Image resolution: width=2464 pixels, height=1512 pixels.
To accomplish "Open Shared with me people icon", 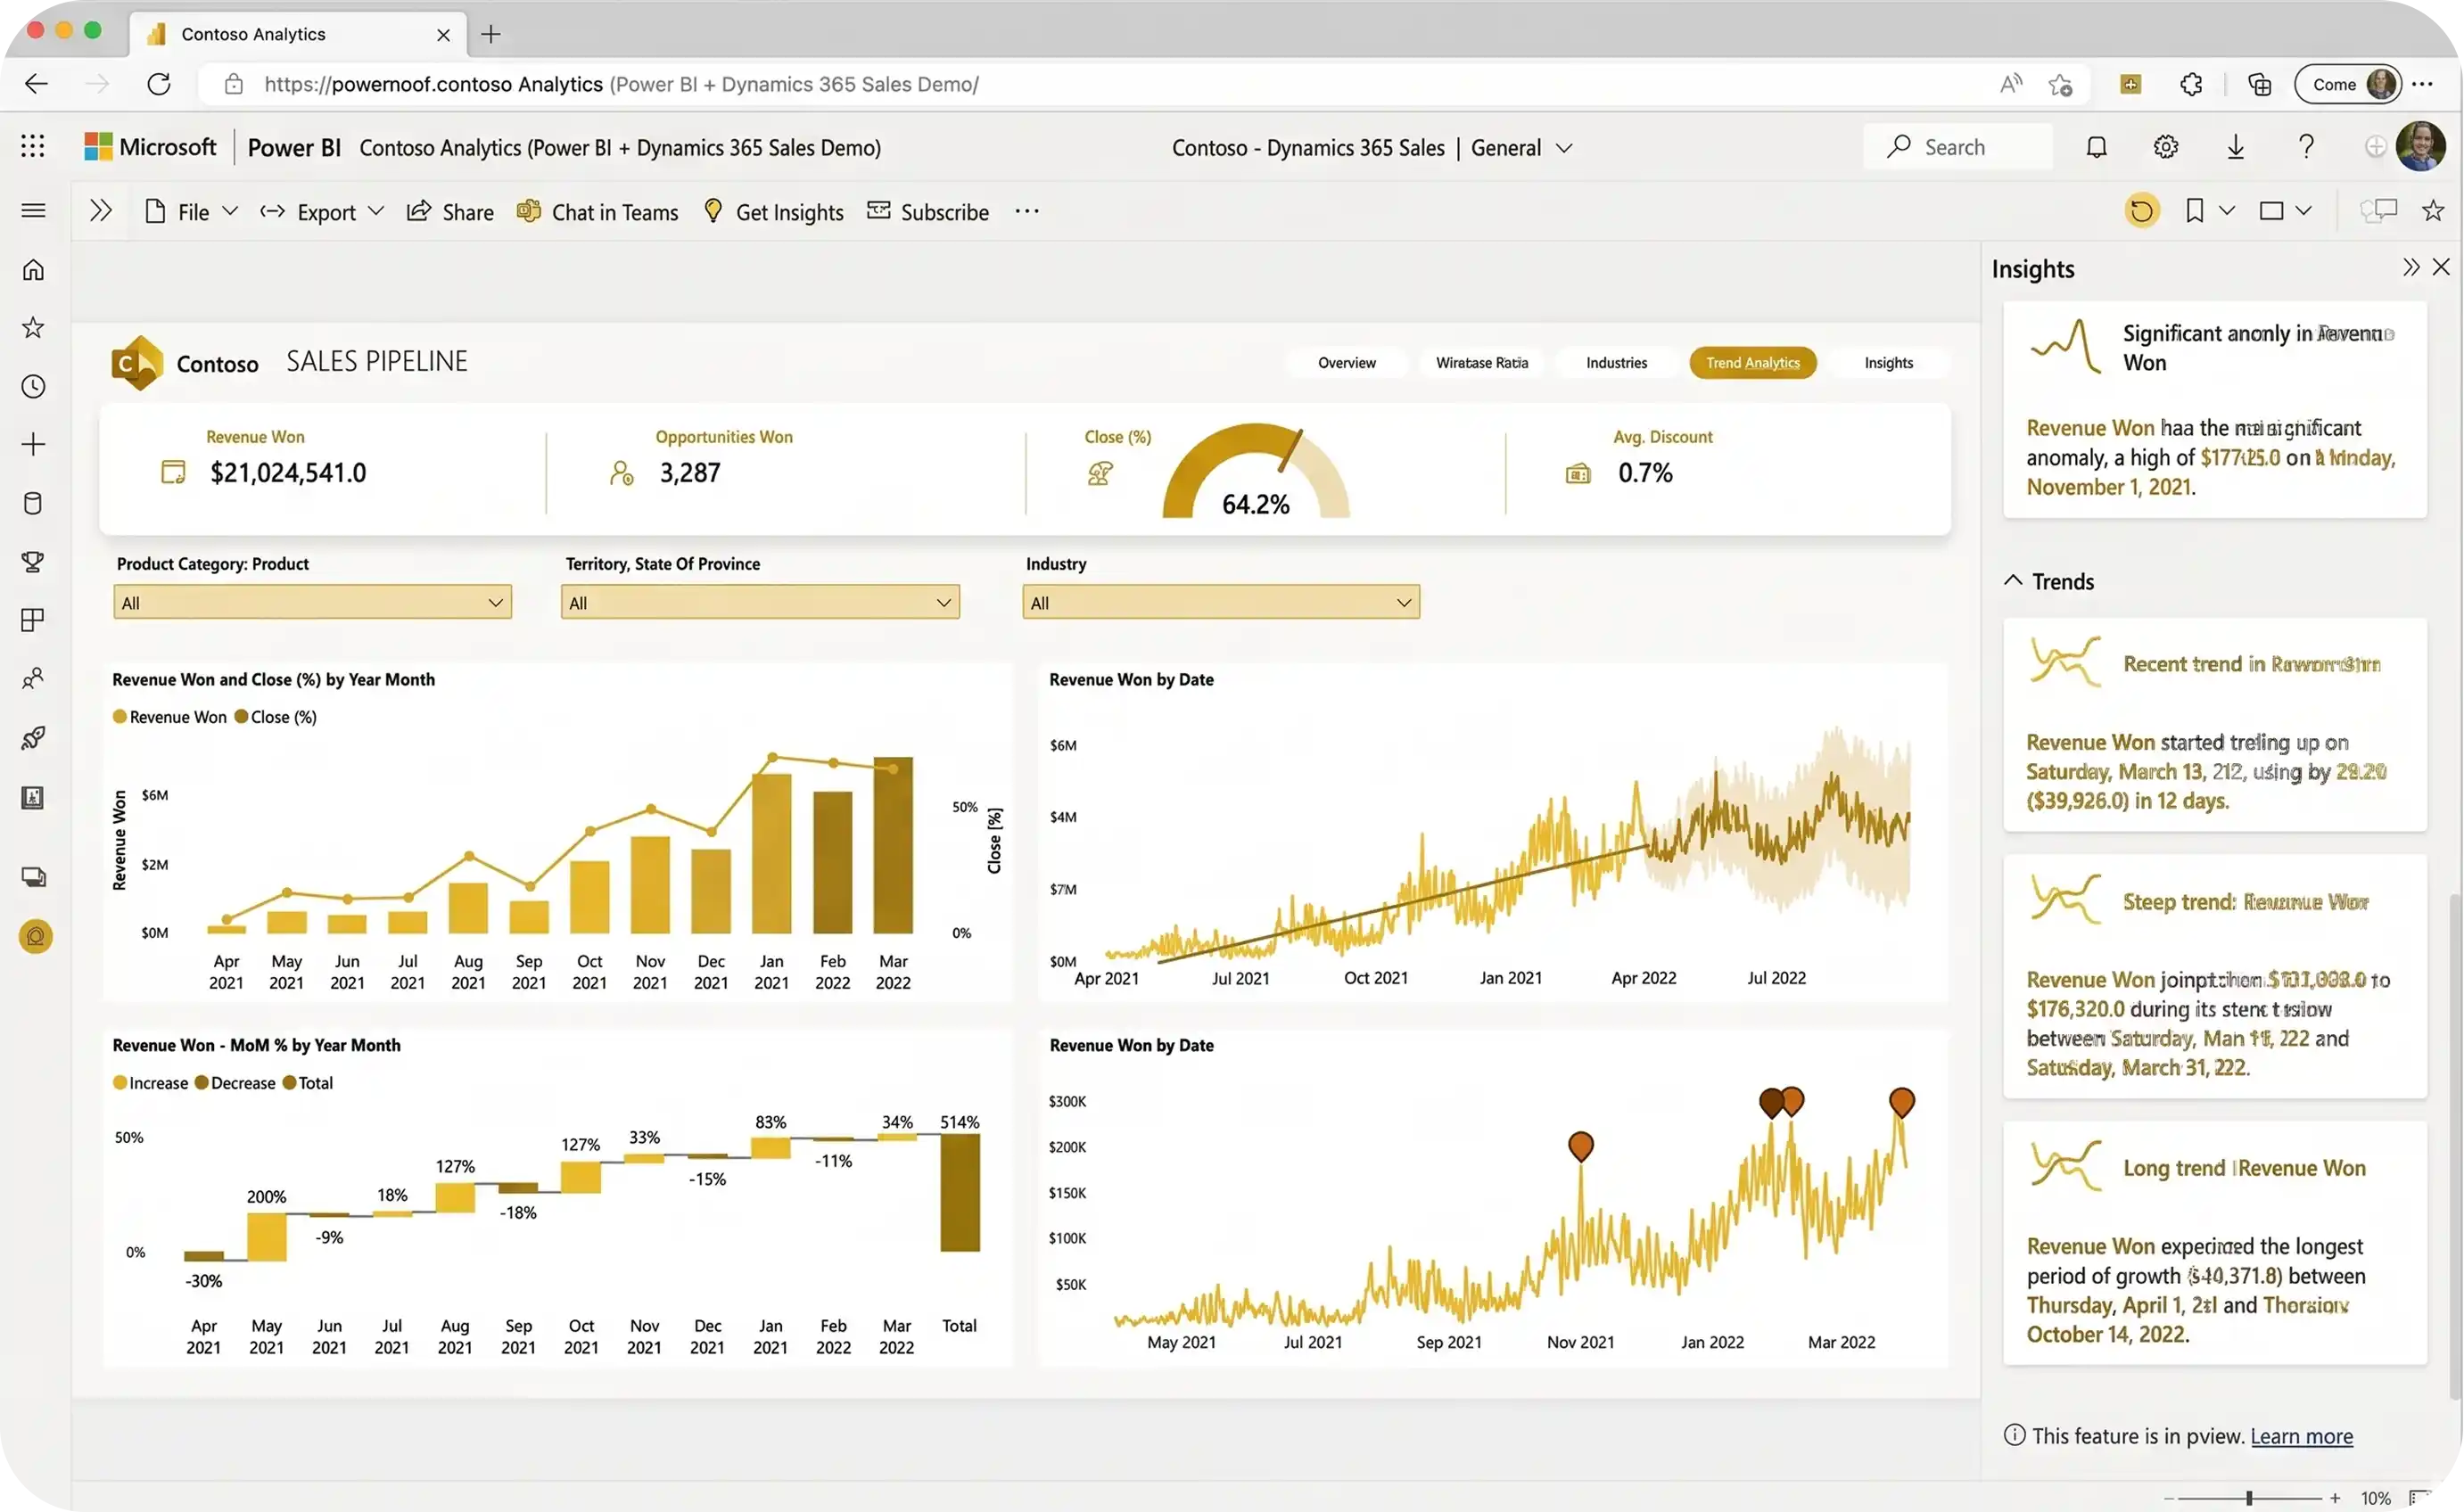I will coord(33,679).
